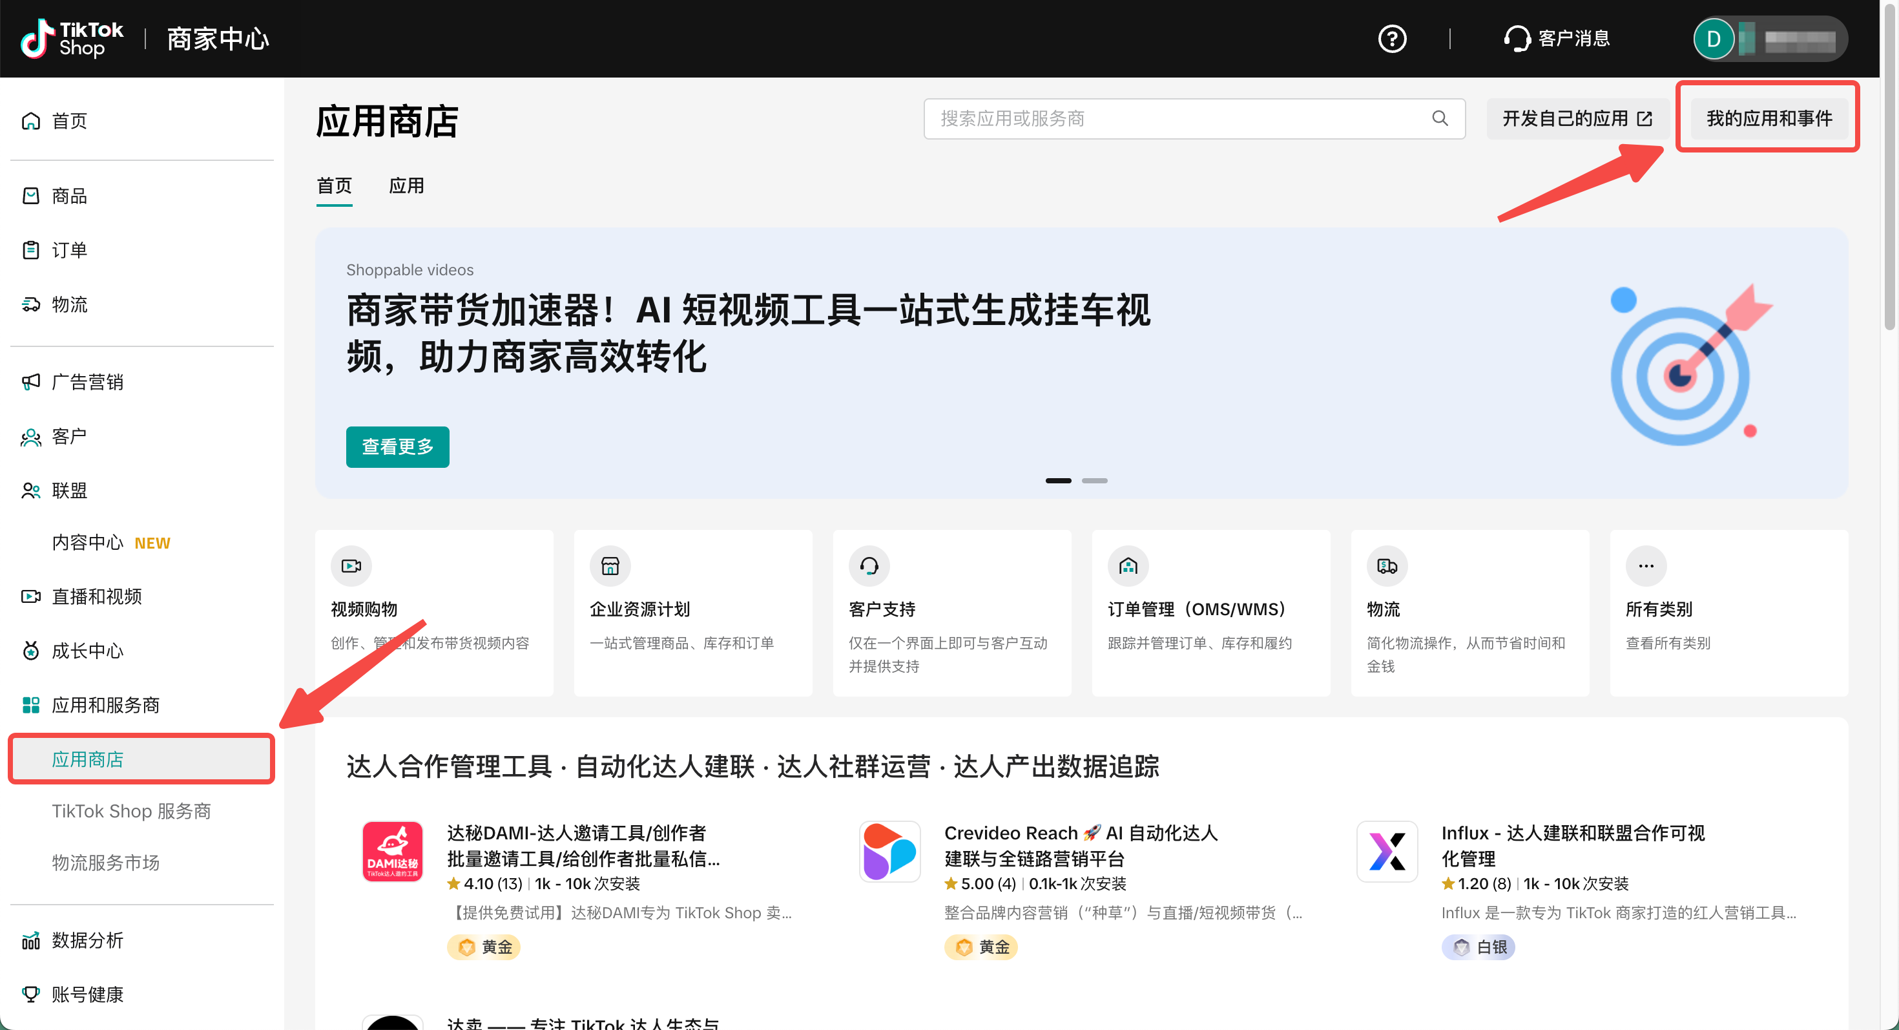Open the Influx app logo

[x=1387, y=851]
